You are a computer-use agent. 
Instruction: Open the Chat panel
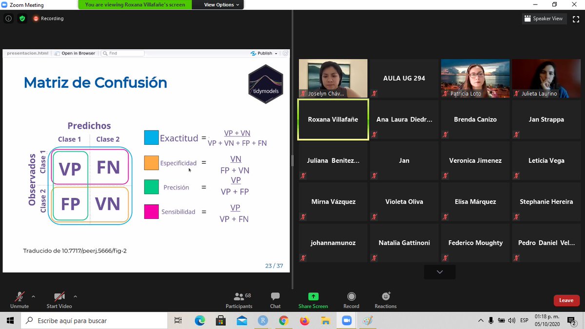[275, 300]
